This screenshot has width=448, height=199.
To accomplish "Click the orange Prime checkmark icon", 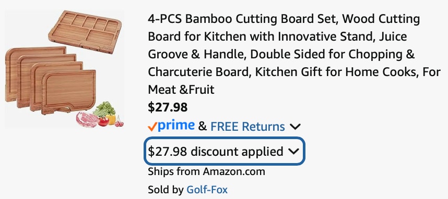I will pyautogui.click(x=152, y=127).
